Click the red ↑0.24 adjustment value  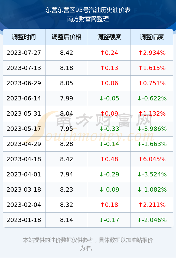(x=109, y=53)
